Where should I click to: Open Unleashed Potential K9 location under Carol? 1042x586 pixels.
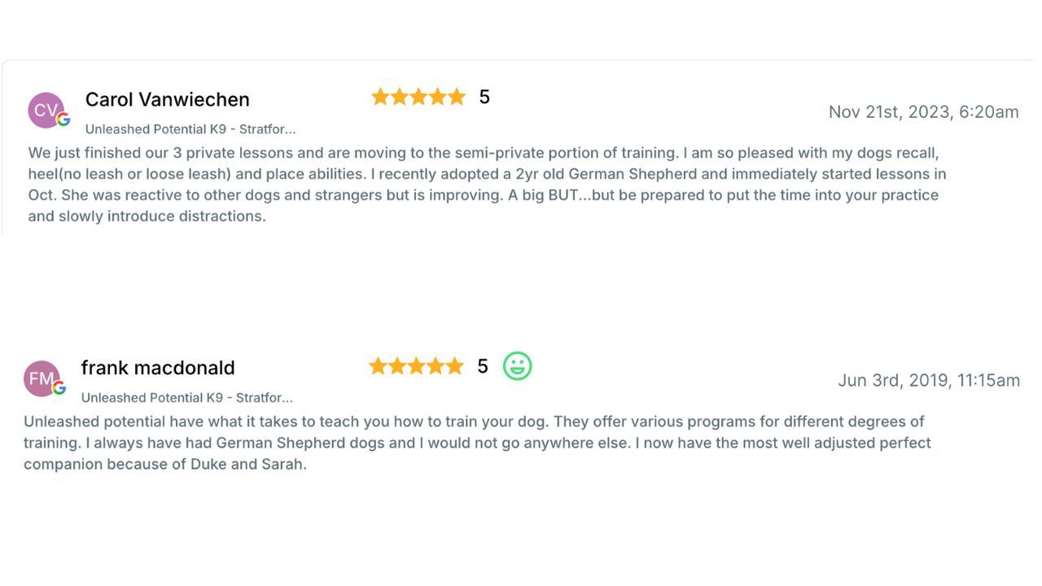pos(190,129)
